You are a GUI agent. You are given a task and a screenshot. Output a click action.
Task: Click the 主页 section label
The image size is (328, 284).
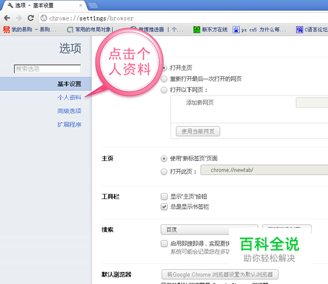[108, 158]
